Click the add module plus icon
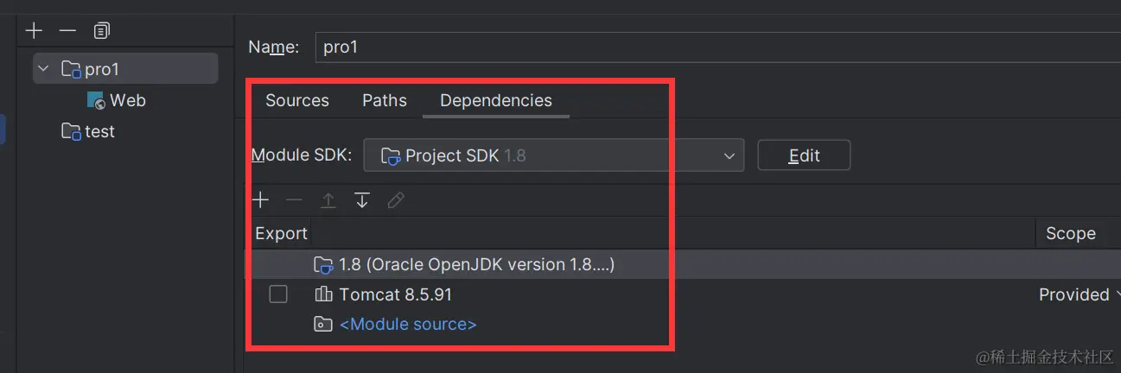1121x373 pixels. point(34,31)
